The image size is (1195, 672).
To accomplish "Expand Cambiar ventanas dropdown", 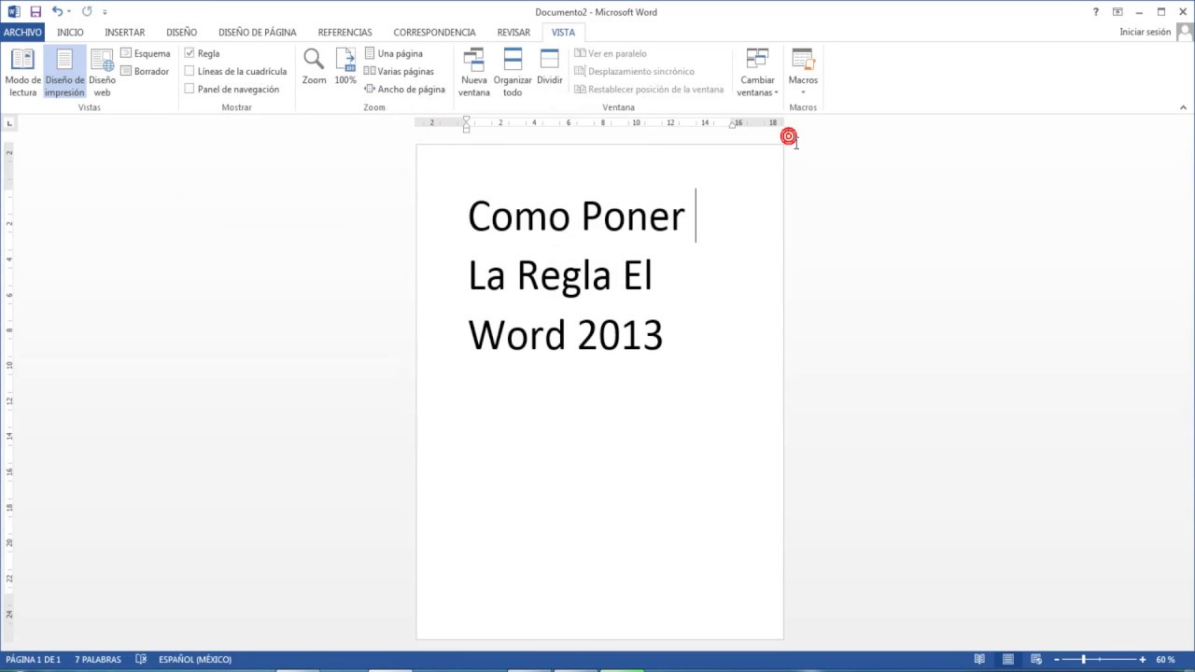I will (757, 73).
